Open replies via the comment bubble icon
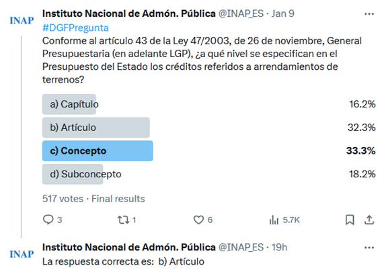The width and height of the screenshot is (384, 272). [48, 220]
